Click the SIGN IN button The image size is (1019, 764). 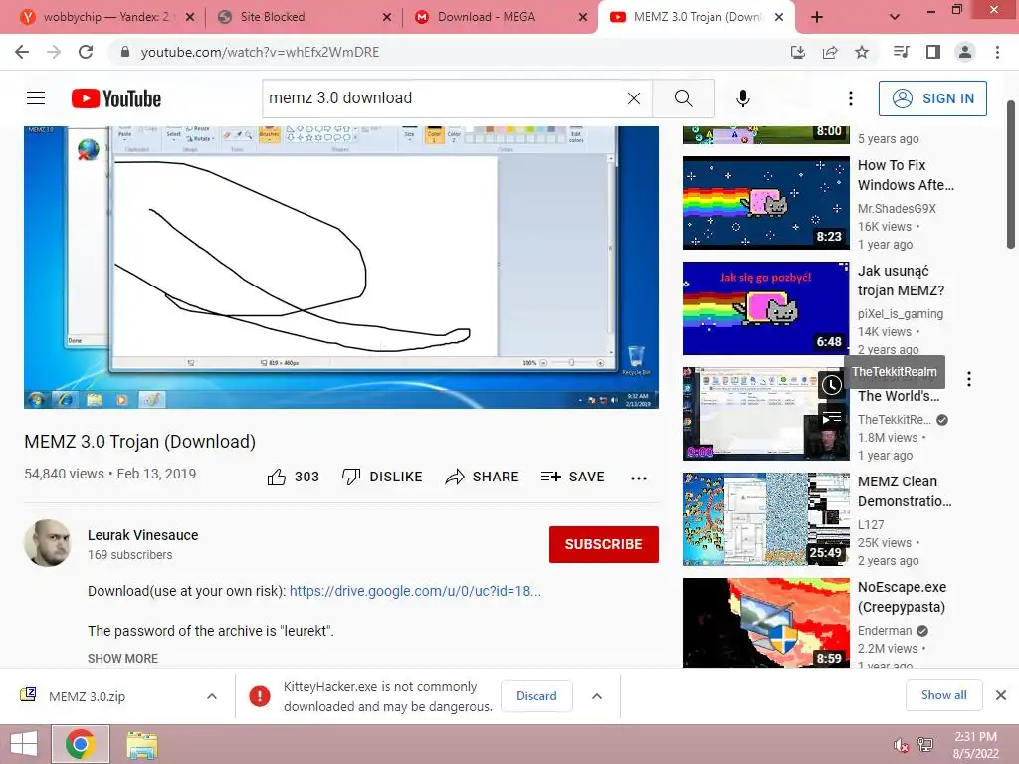932,98
